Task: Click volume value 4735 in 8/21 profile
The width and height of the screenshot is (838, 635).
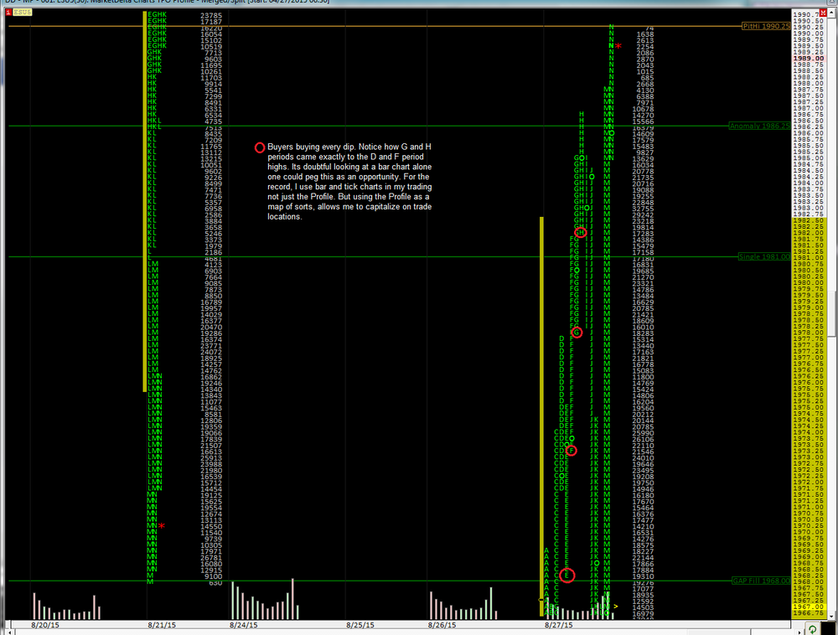Action: click(213, 121)
